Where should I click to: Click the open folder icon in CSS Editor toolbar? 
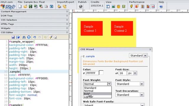18,37
